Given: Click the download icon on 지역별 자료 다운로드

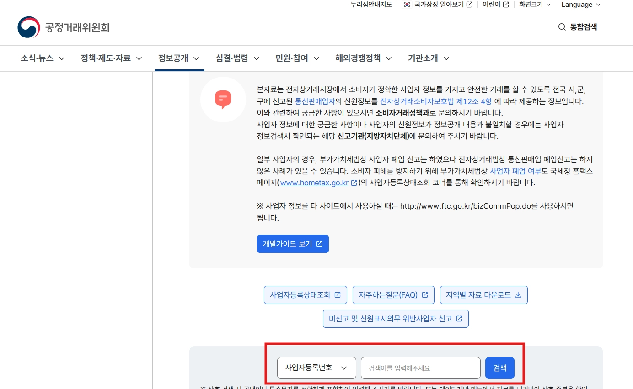Looking at the screenshot, I should click(518, 295).
